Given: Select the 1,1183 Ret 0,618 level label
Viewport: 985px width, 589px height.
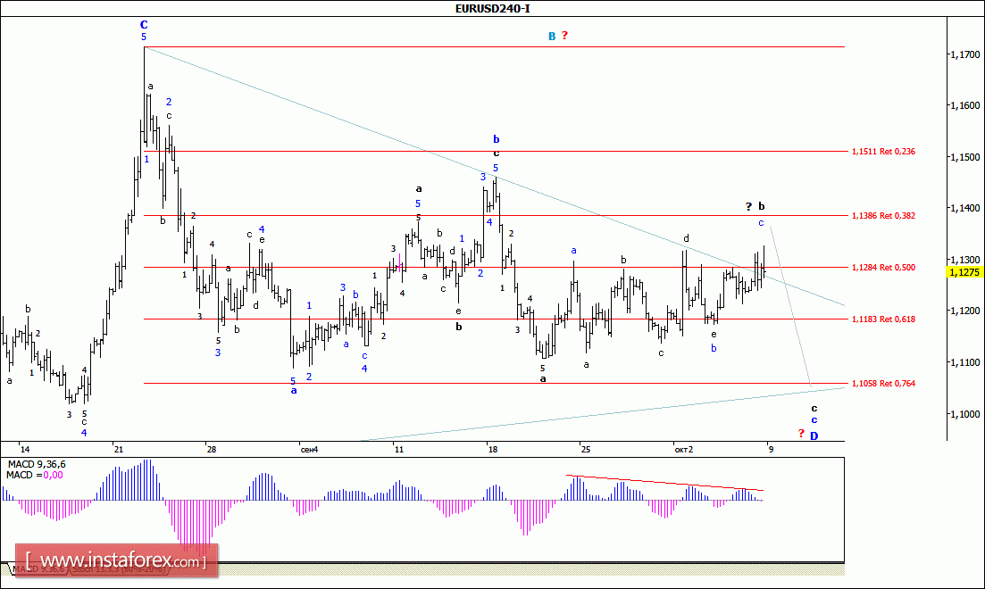Looking at the screenshot, I should coord(882,319).
